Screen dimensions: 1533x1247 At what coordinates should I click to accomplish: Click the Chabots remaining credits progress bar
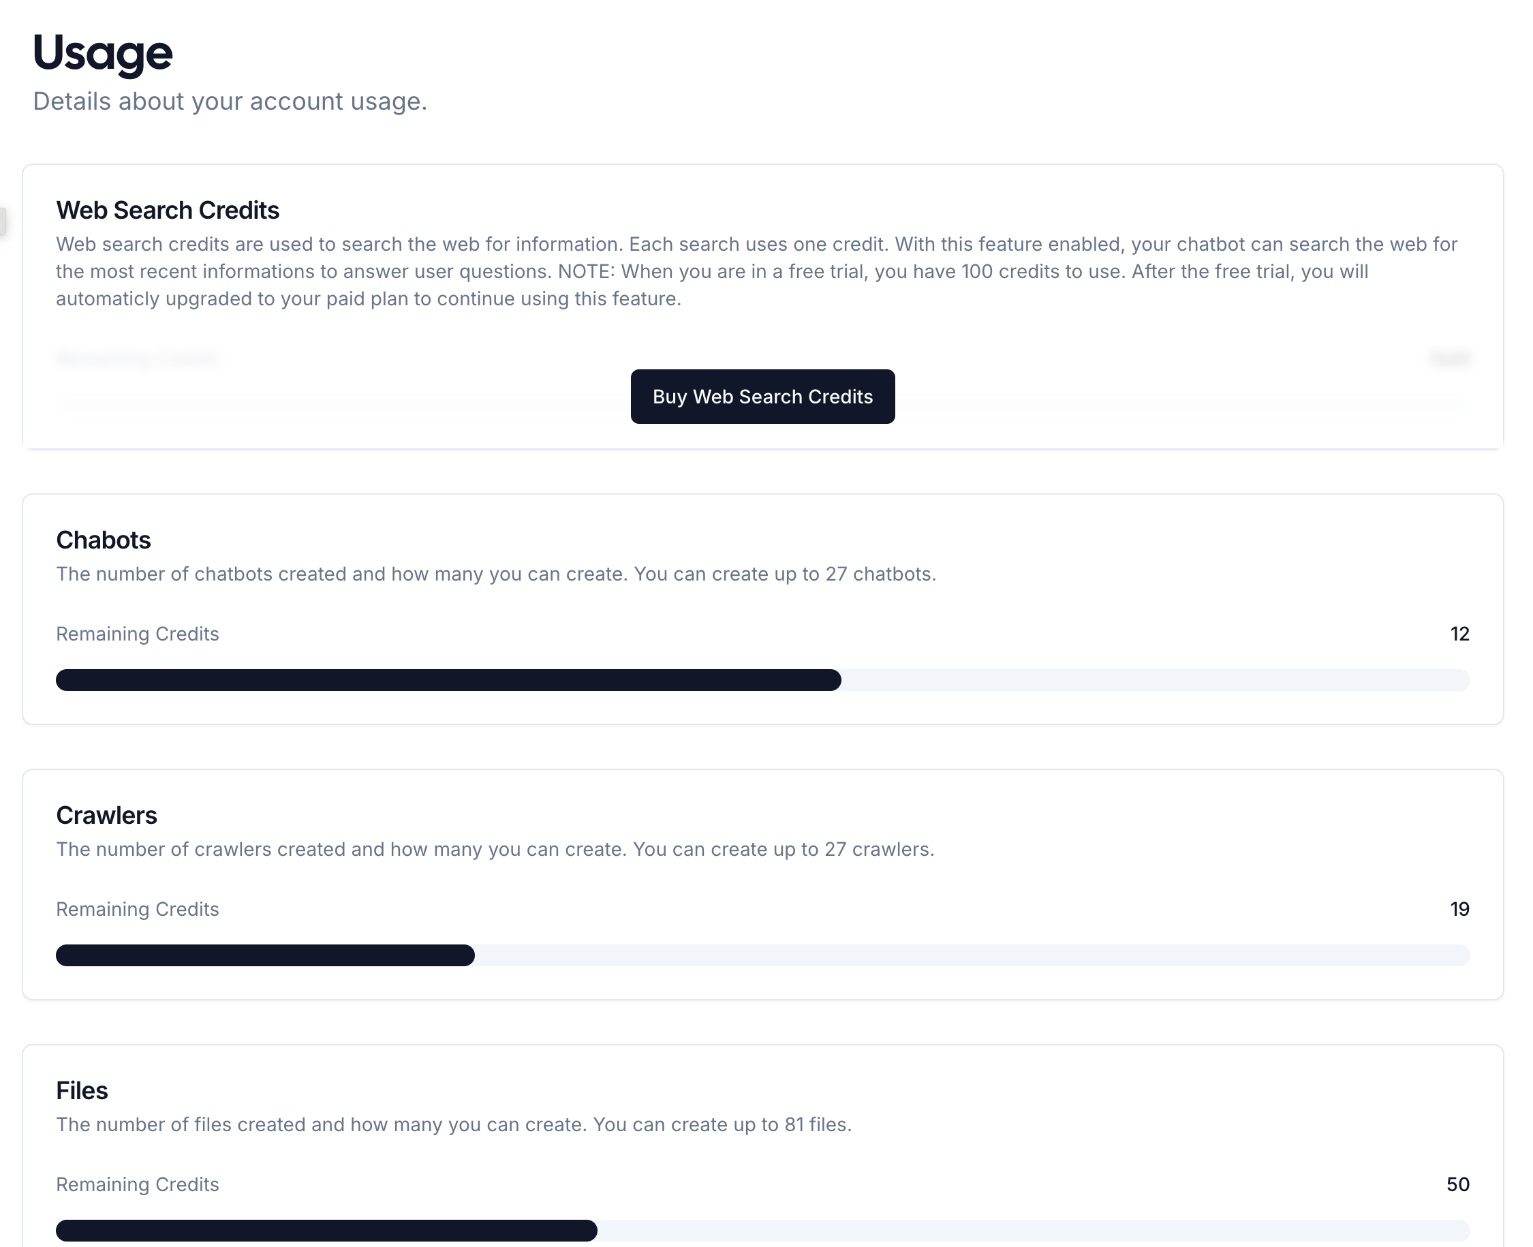tap(762, 679)
